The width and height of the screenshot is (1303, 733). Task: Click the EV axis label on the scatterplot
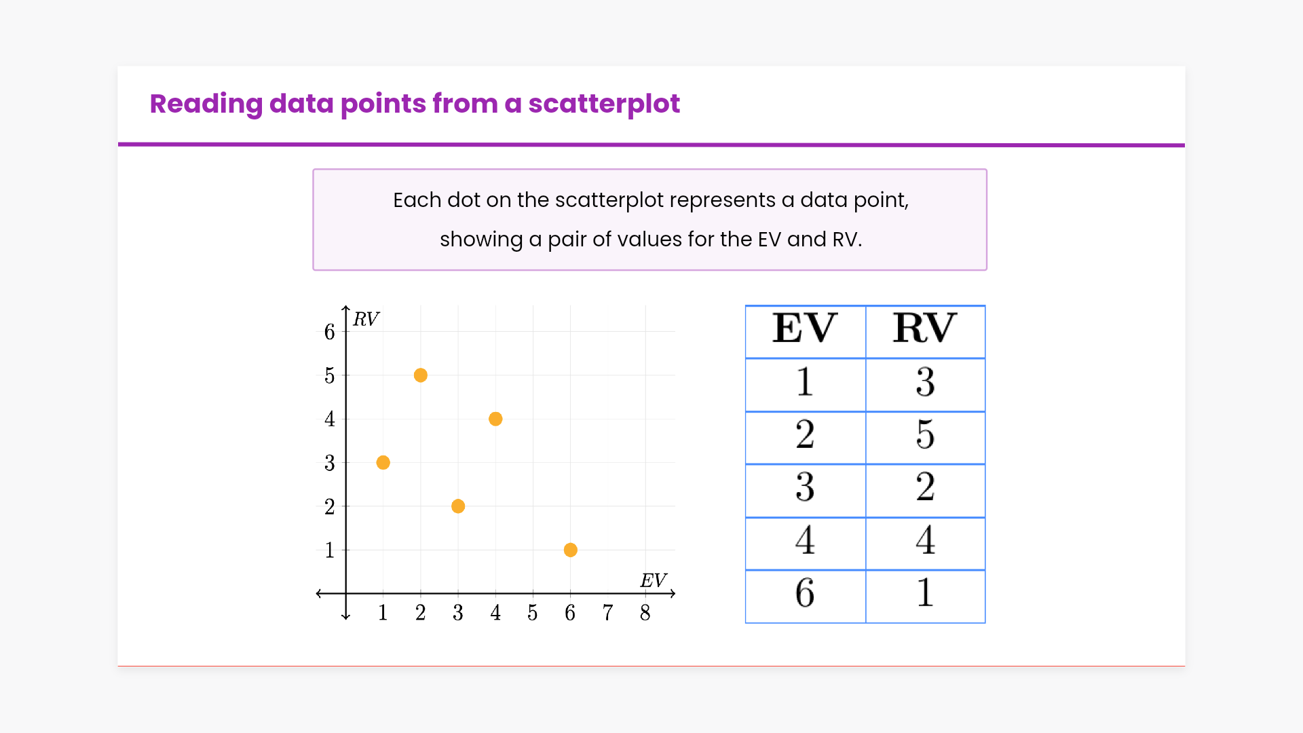point(653,580)
